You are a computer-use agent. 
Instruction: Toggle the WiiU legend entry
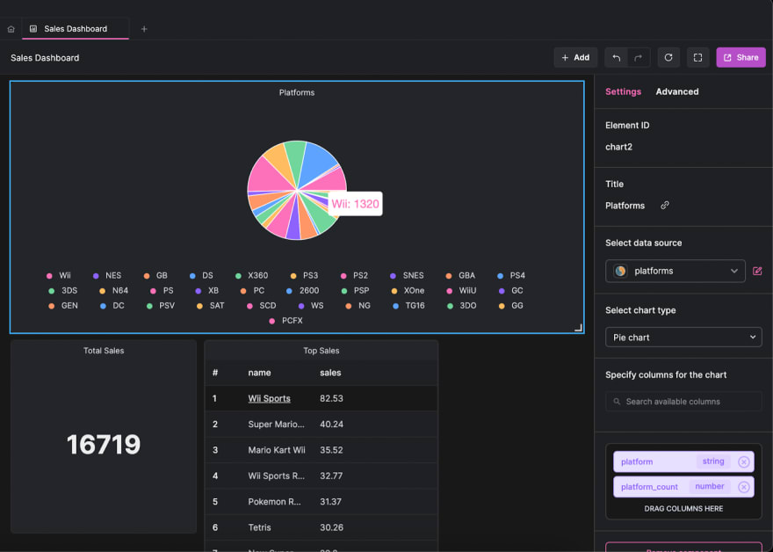coord(461,291)
